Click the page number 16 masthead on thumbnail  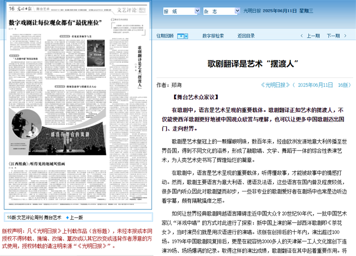(11, 9)
